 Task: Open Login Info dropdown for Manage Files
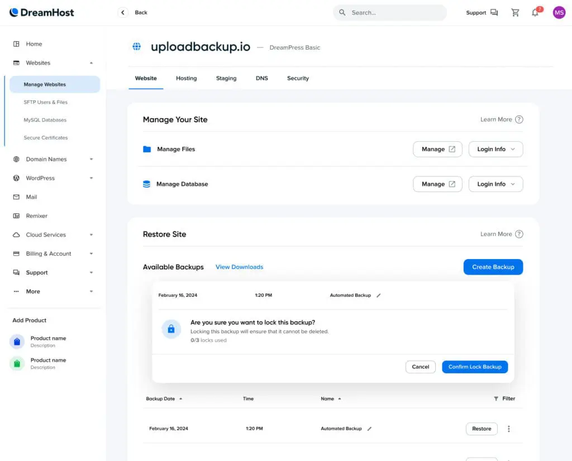coord(495,149)
